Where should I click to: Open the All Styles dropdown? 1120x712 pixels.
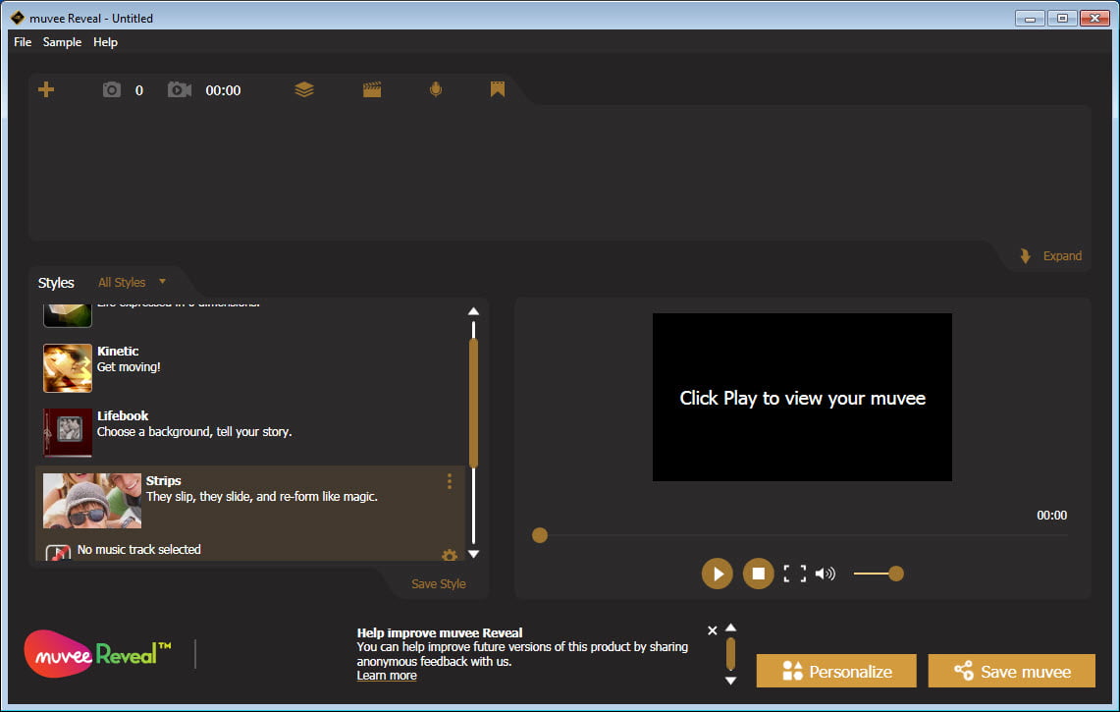tap(132, 283)
